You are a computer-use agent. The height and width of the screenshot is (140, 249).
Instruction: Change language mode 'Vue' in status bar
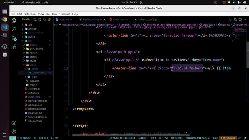(x=166, y=138)
